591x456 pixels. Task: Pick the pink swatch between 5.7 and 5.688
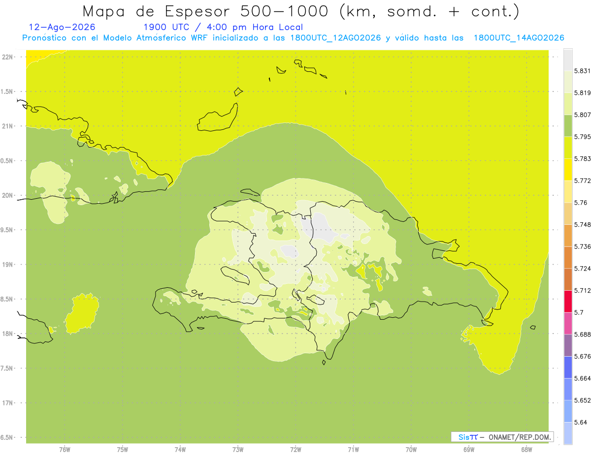tap(568, 324)
